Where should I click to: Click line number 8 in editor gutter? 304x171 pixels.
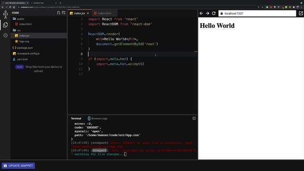pyautogui.click(x=82, y=54)
